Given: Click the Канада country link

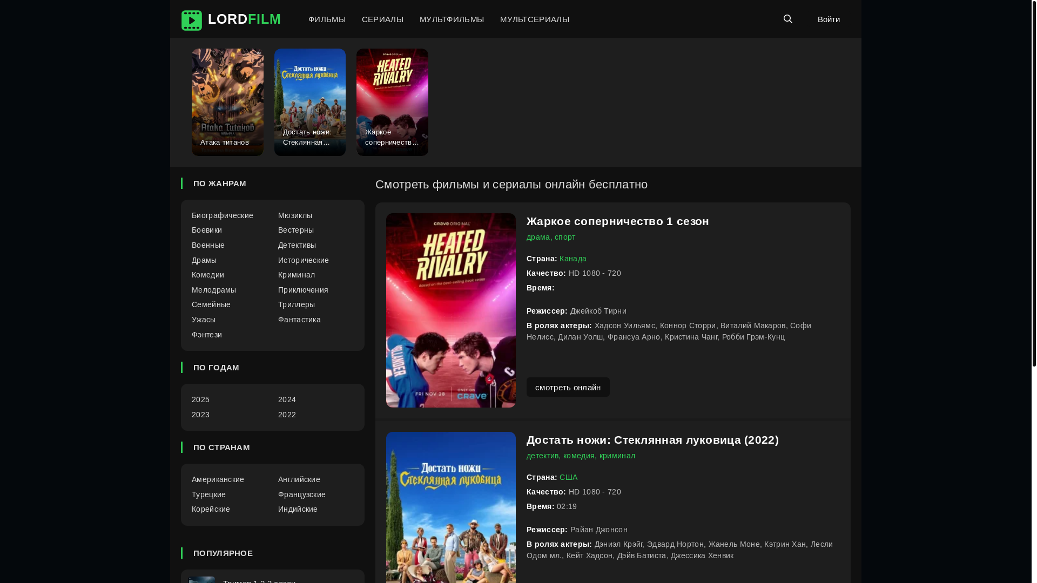Looking at the screenshot, I should pos(573,259).
